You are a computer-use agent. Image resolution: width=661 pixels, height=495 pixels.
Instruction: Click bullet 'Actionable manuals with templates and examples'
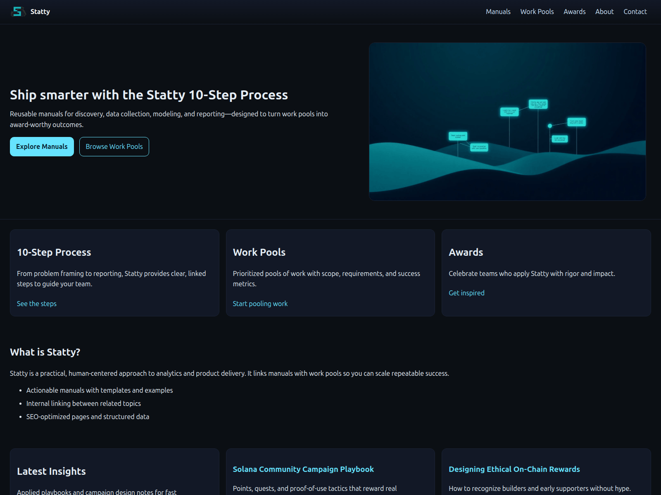100,390
